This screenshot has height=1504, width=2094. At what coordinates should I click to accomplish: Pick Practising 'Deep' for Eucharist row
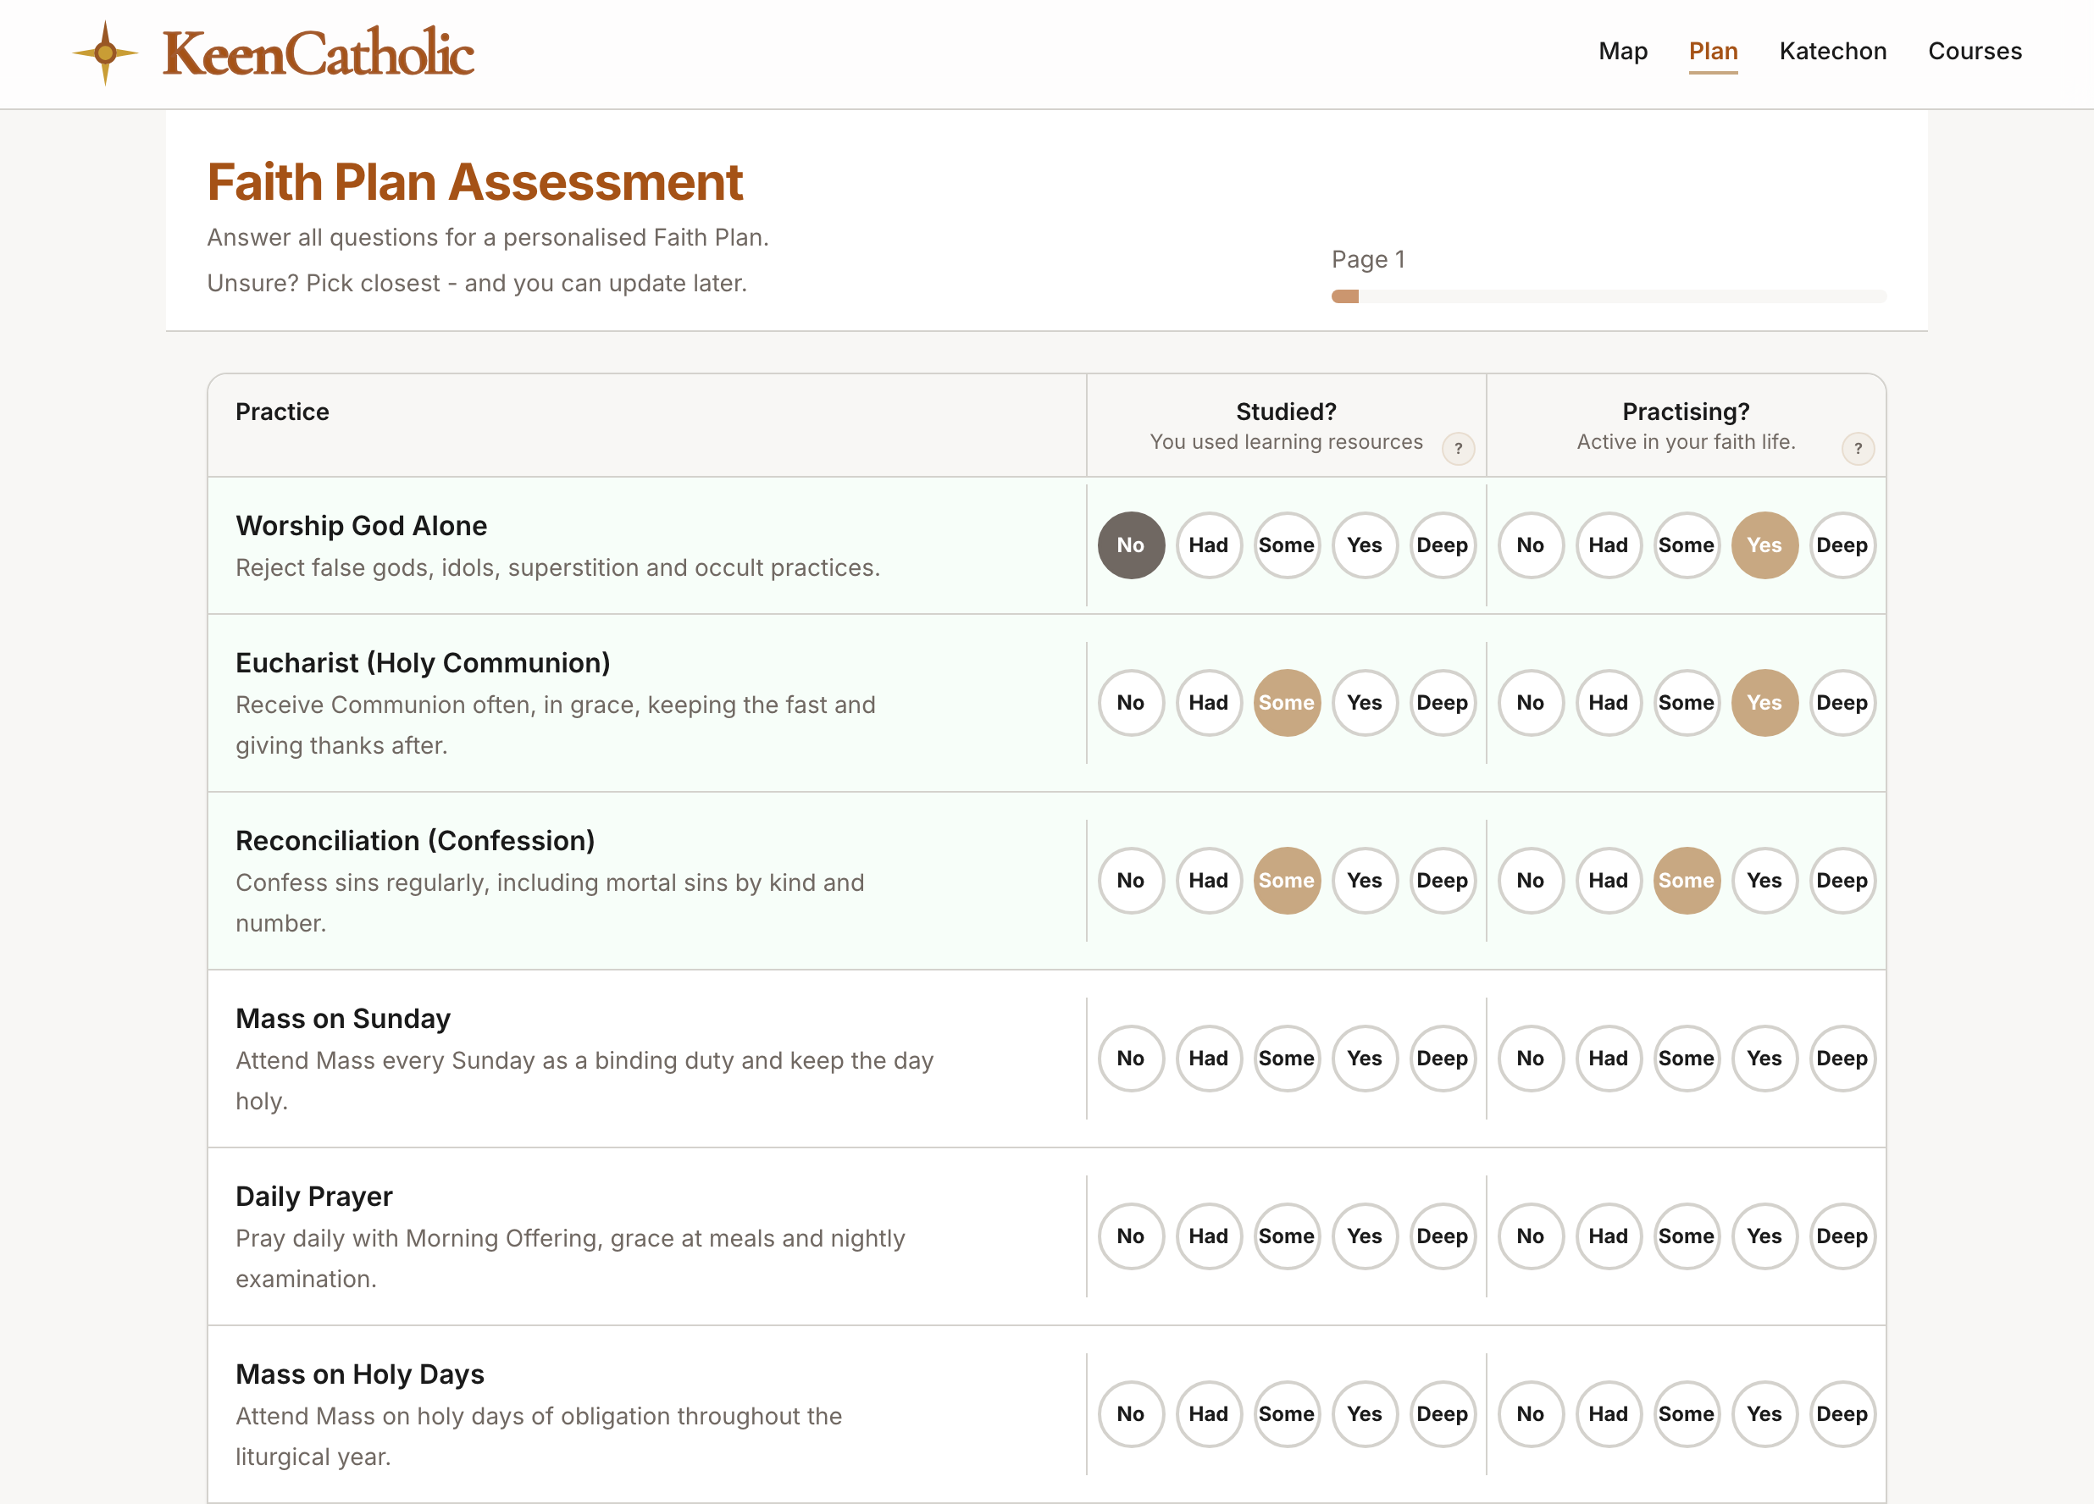point(1842,703)
